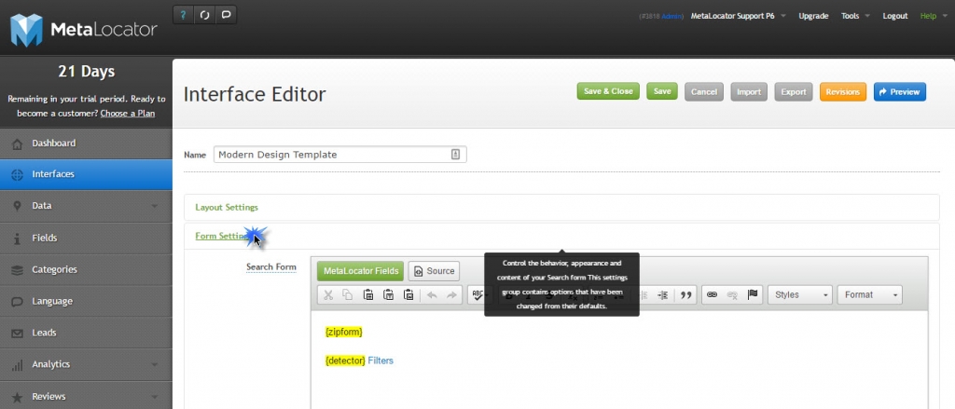This screenshot has width=955, height=409.
Task: Expand the Layout Settings section
Action: point(227,207)
